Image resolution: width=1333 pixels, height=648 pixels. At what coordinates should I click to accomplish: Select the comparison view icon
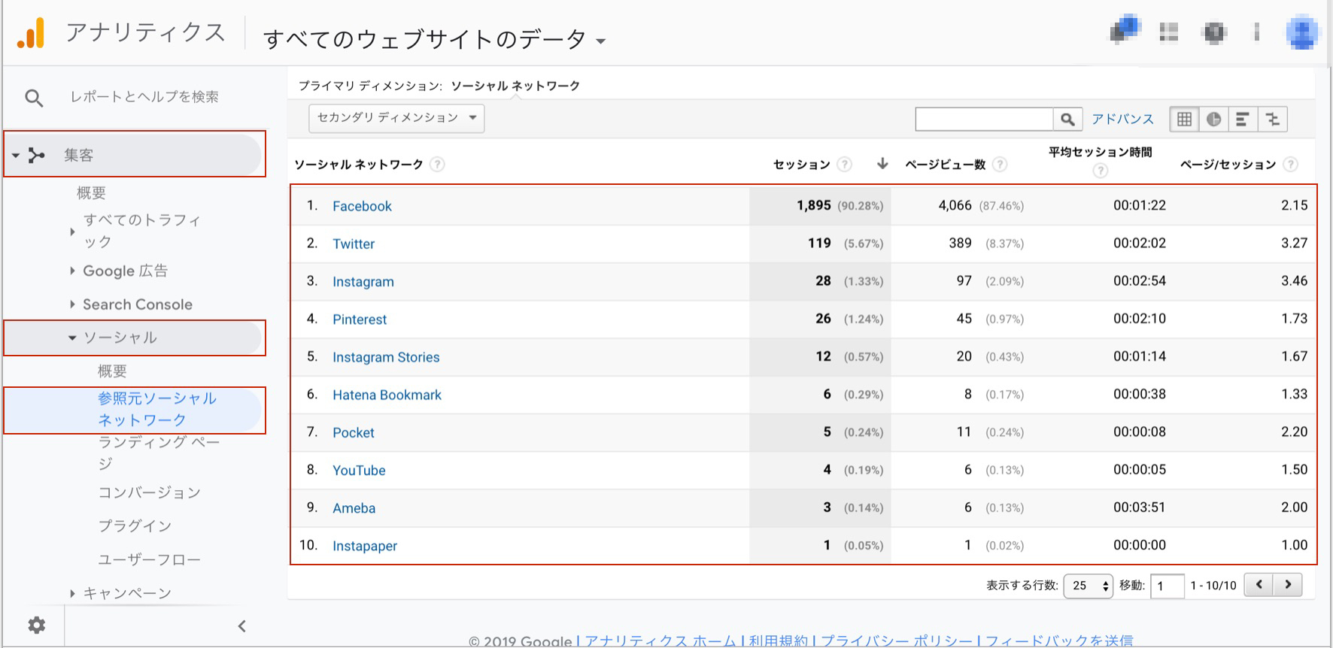coord(1272,119)
